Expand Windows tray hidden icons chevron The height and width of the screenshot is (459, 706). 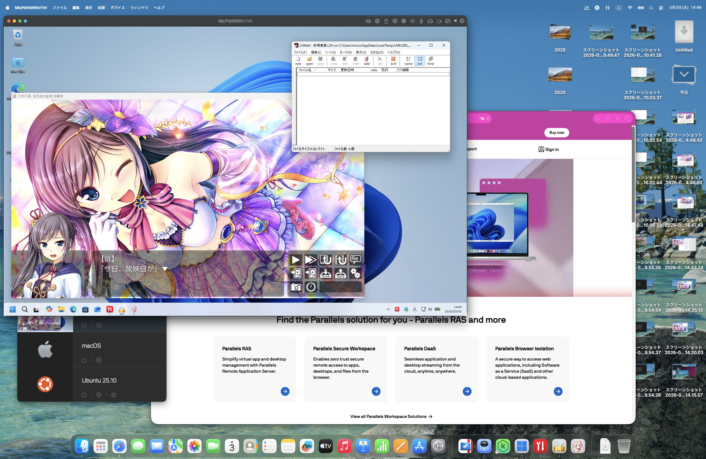[388, 309]
